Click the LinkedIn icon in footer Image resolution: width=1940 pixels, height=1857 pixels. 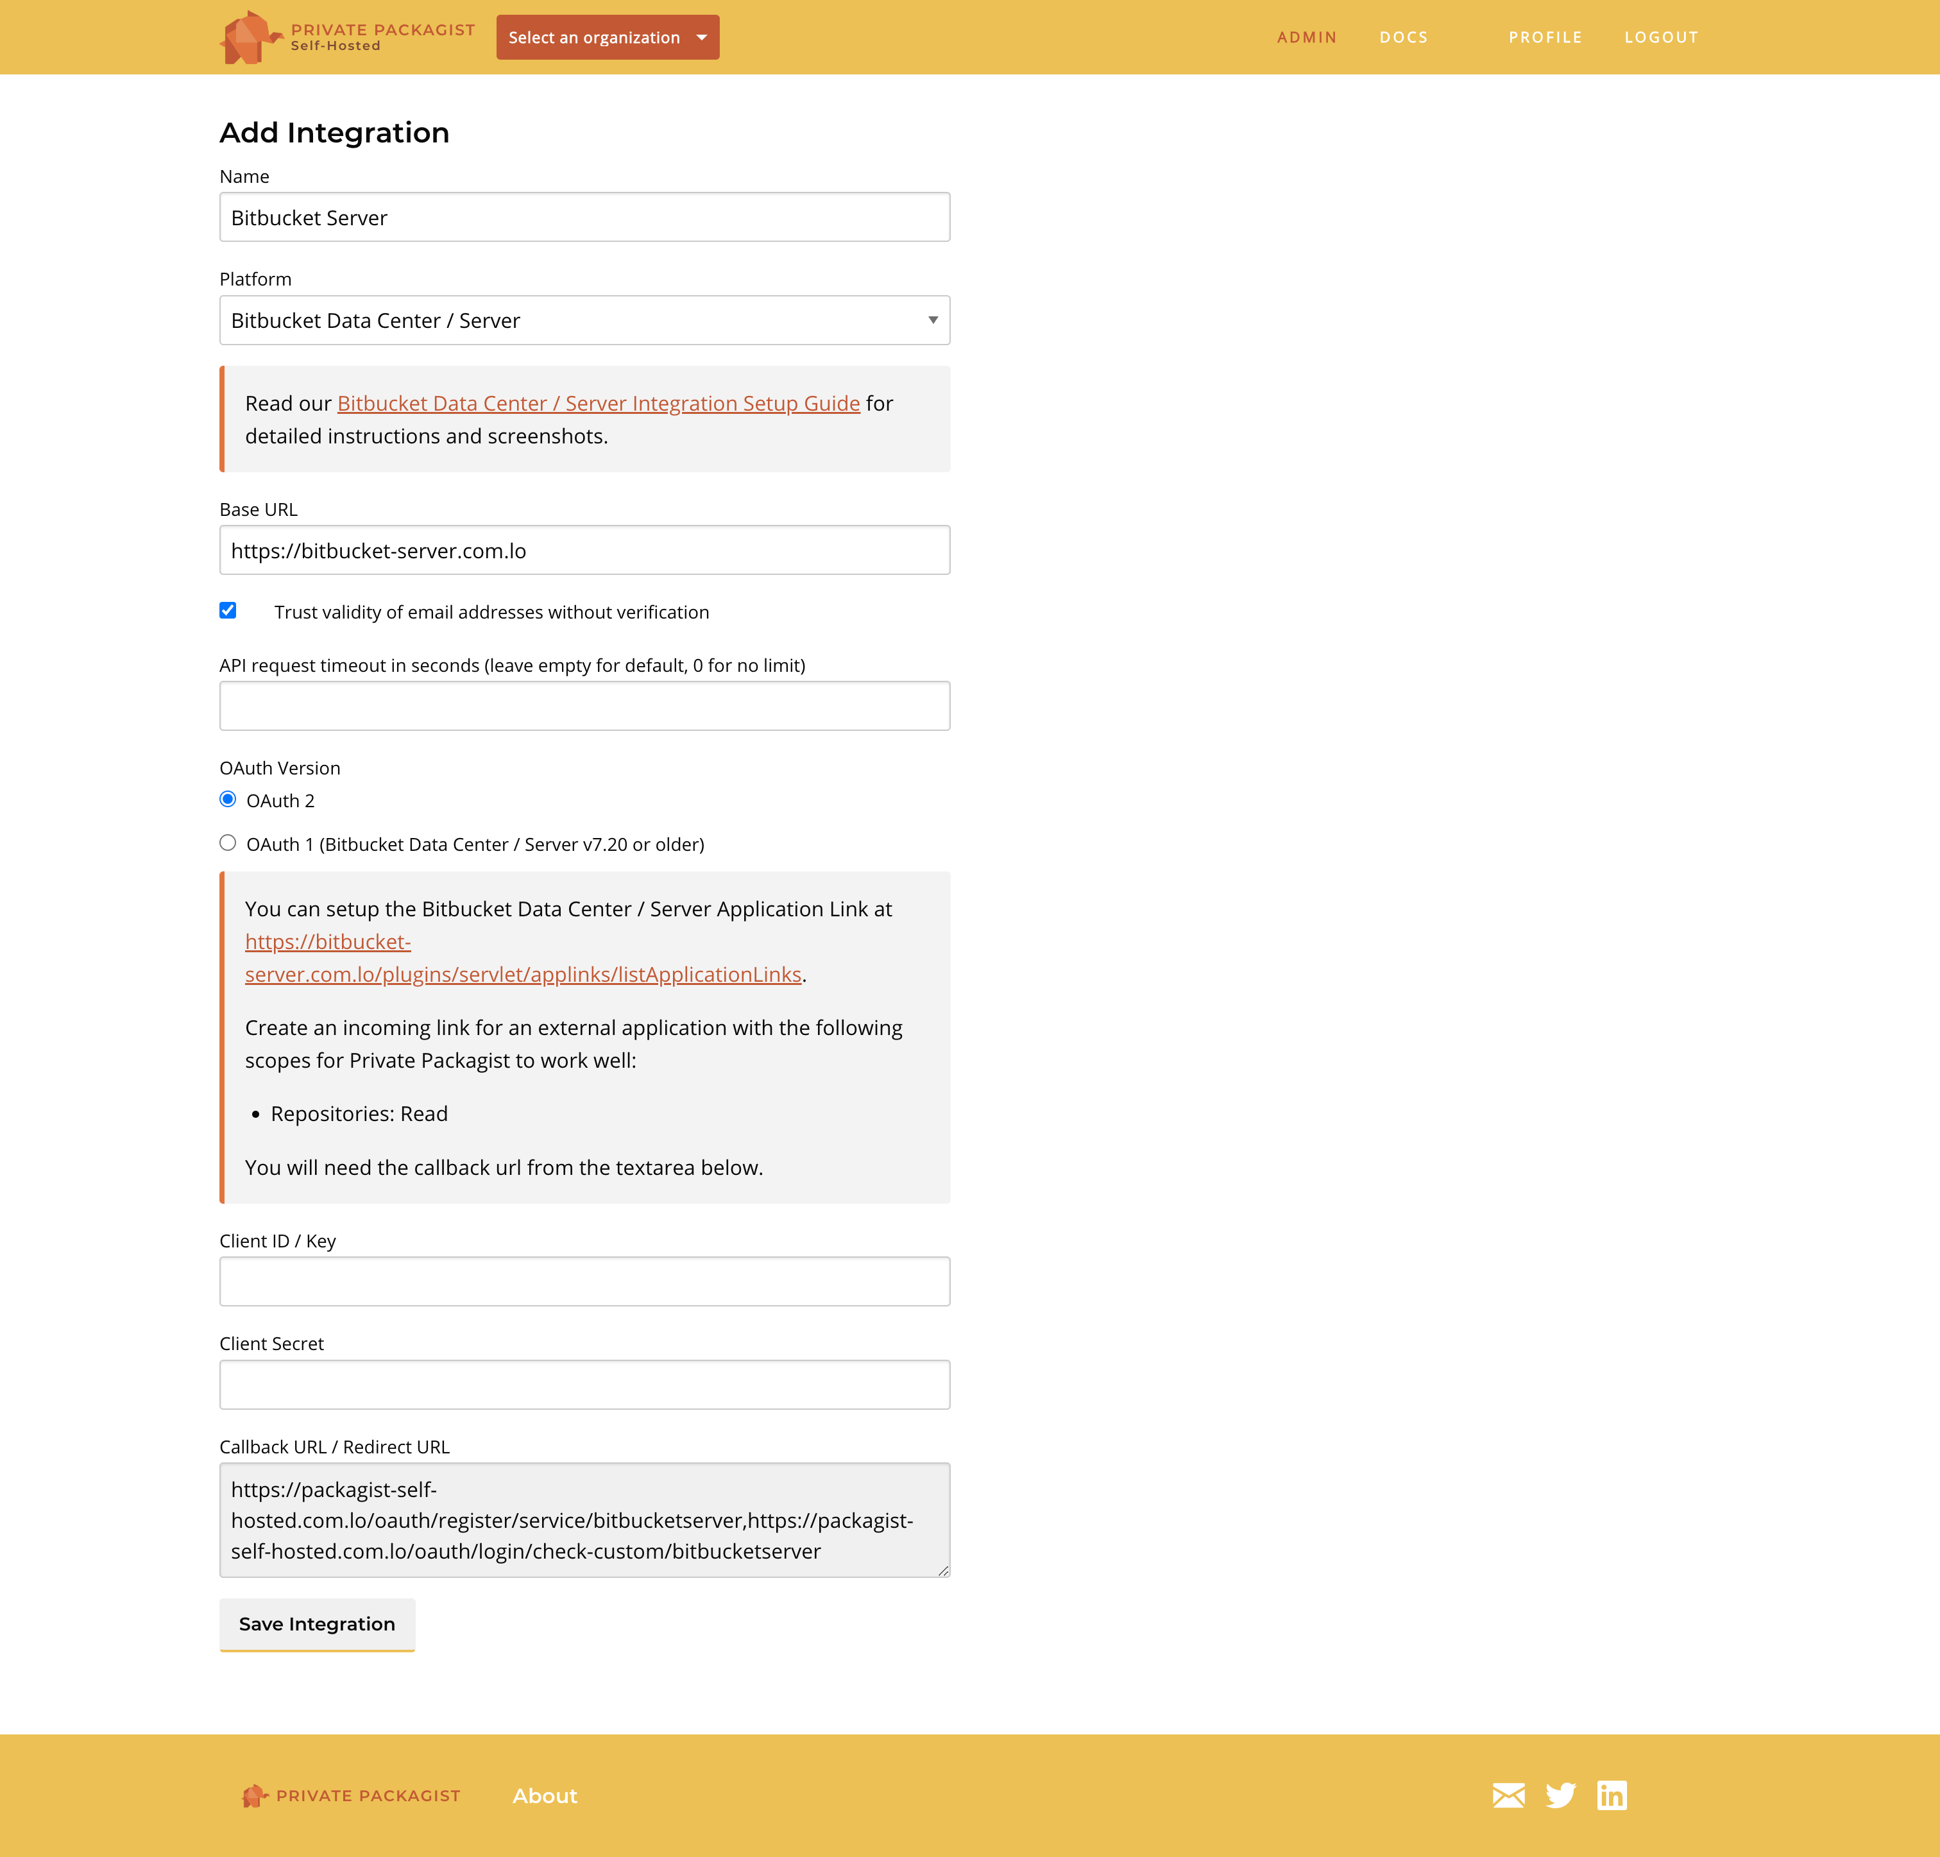click(x=1611, y=1795)
